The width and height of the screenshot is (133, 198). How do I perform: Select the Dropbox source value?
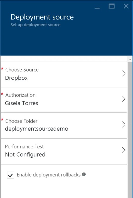point(16,78)
